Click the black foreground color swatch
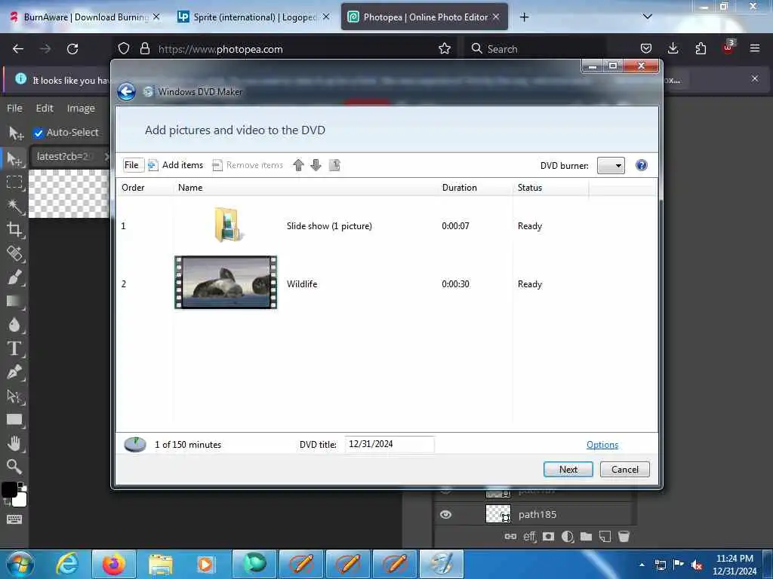This screenshot has height=579, width=773. [x=9, y=489]
